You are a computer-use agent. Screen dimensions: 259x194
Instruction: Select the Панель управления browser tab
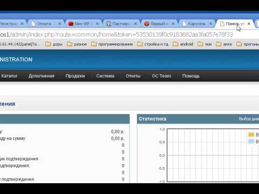(x=235, y=24)
